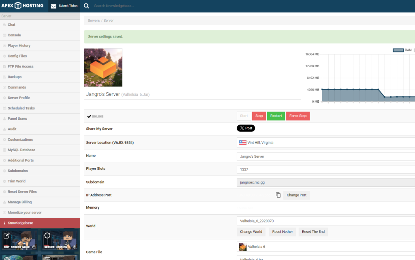Click the envelope icon beside Submit Ticket
The height and width of the screenshot is (260, 415).
click(53, 6)
